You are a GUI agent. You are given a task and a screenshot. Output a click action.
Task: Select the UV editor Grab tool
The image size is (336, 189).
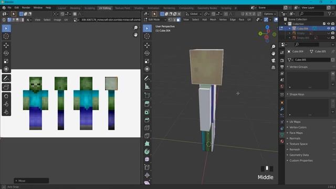click(x=6, y=96)
